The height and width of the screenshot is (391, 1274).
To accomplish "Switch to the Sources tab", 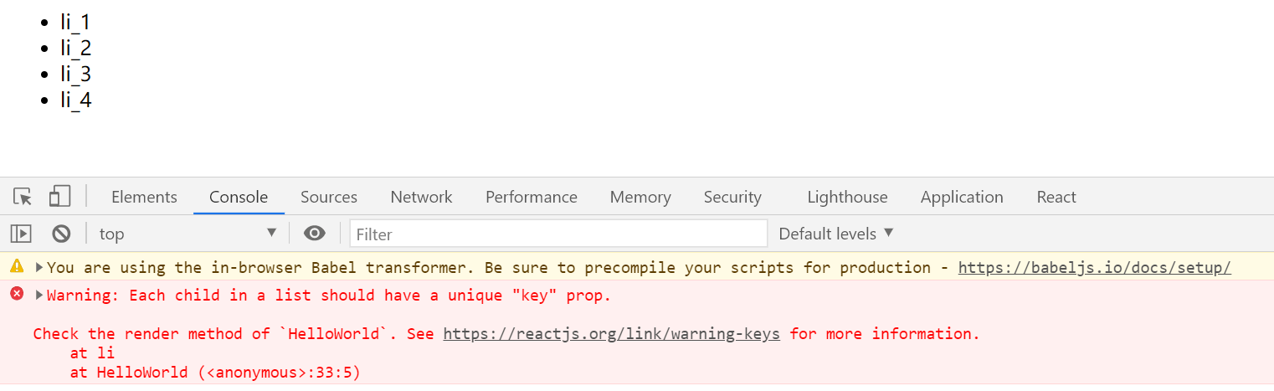I will coord(329,197).
